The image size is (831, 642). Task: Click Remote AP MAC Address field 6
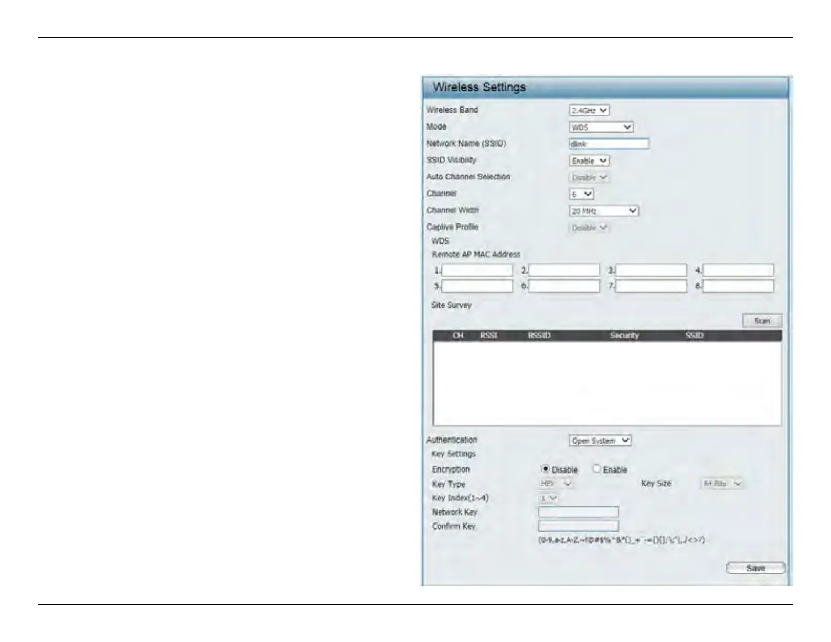pyautogui.click(x=564, y=286)
